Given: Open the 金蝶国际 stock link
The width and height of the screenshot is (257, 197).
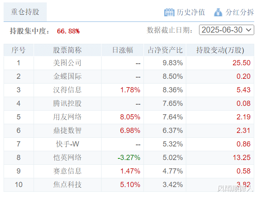Looking at the screenshot, I should tap(68, 76).
